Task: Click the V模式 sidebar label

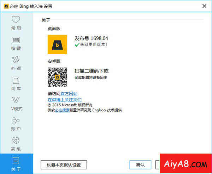Action: [x=17, y=108]
